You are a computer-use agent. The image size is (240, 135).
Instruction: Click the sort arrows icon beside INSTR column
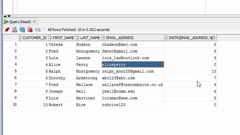point(166,38)
